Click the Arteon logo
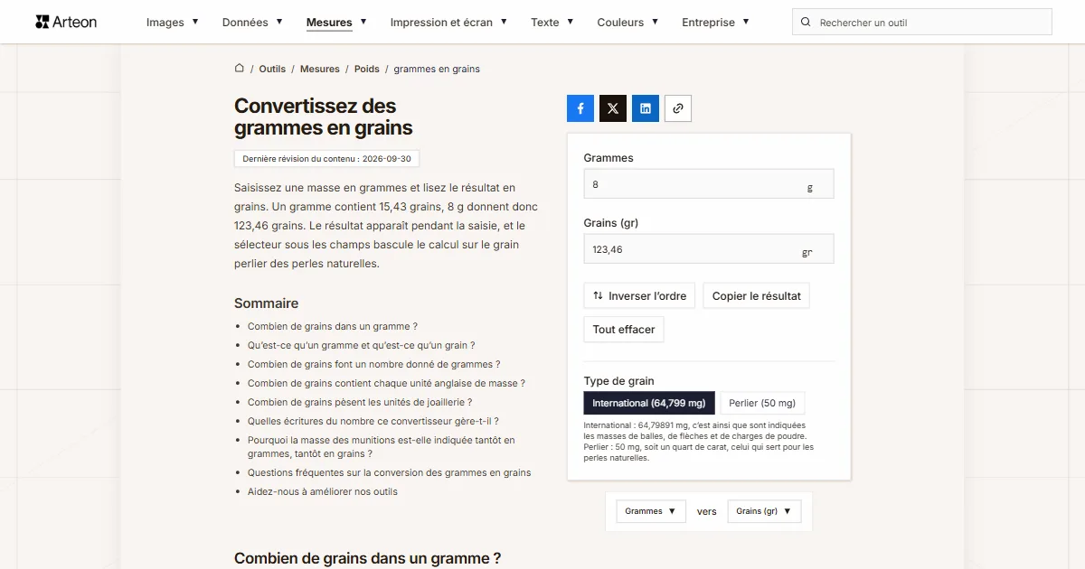The image size is (1085, 569). [66, 22]
